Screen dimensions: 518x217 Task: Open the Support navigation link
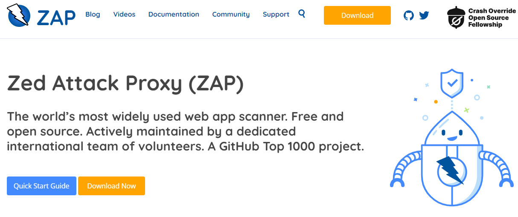pos(276,14)
